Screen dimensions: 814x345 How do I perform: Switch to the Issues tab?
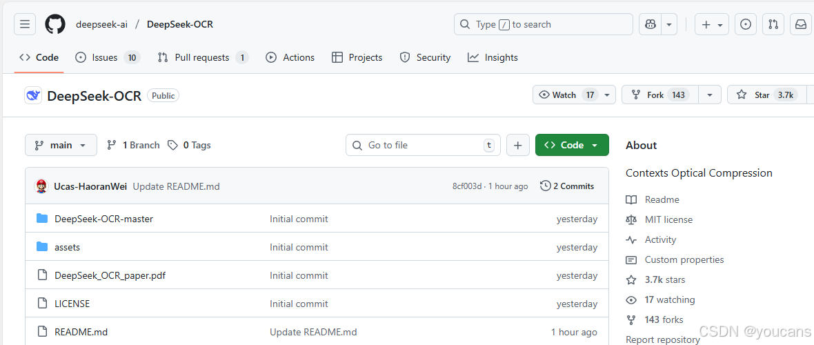(108, 58)
